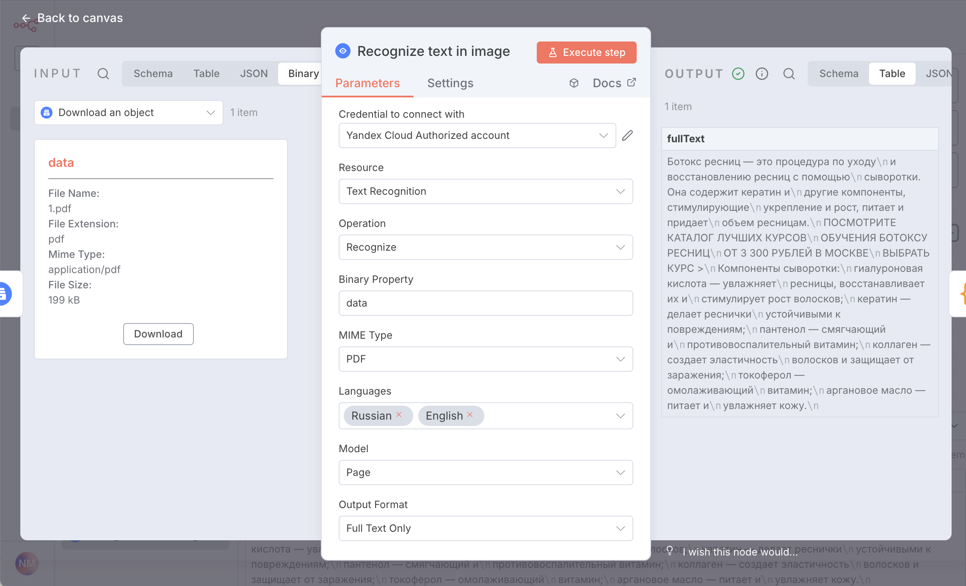Switch OUTPUT view to Schema

tap(838, 73)
